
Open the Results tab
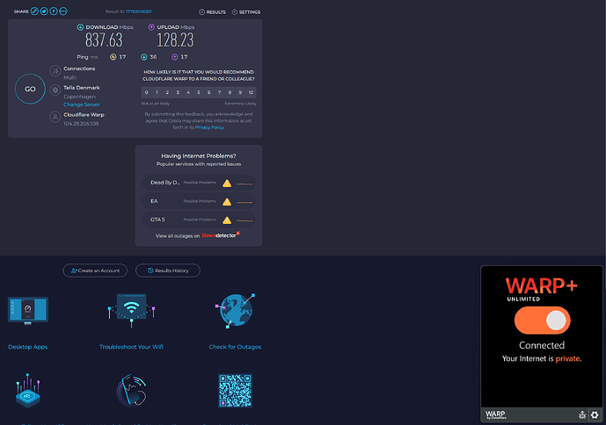(212, 12)
